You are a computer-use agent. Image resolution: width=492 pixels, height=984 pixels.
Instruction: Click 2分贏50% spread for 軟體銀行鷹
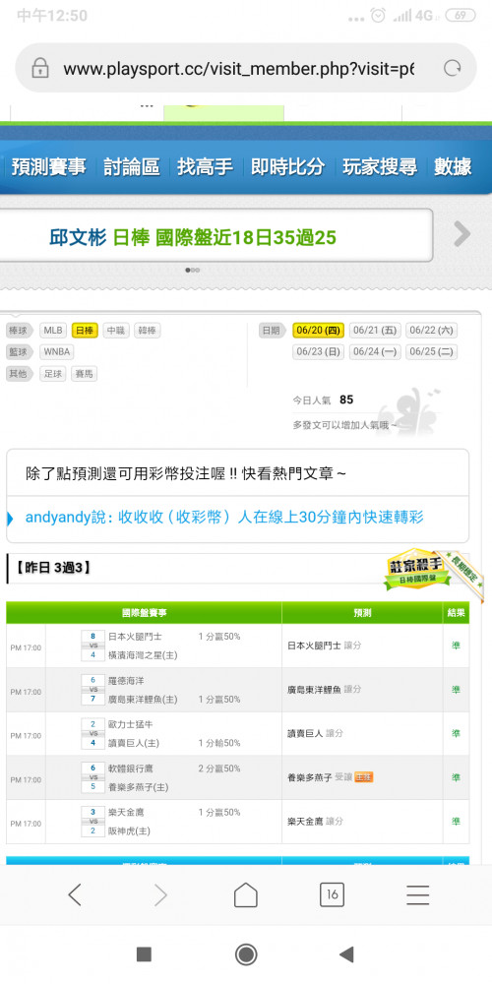[x=219, y=769]
